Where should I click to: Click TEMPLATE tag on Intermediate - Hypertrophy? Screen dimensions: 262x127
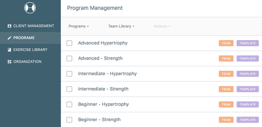(248, 74)
